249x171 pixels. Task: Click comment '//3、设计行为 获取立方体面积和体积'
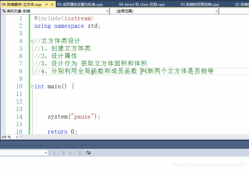click(91, 63)
